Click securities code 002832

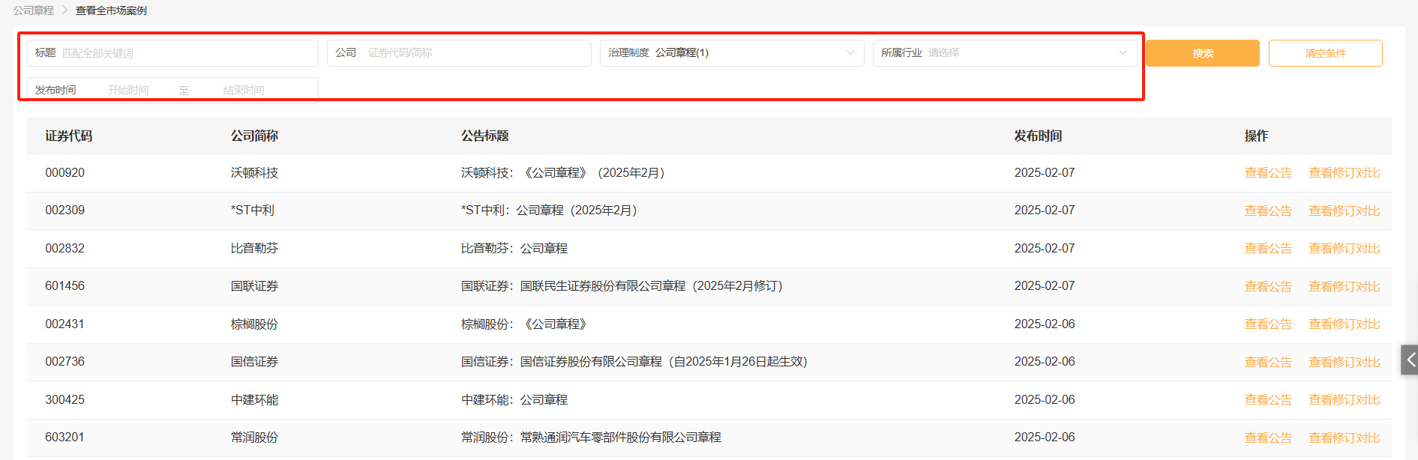pos(64,249)
